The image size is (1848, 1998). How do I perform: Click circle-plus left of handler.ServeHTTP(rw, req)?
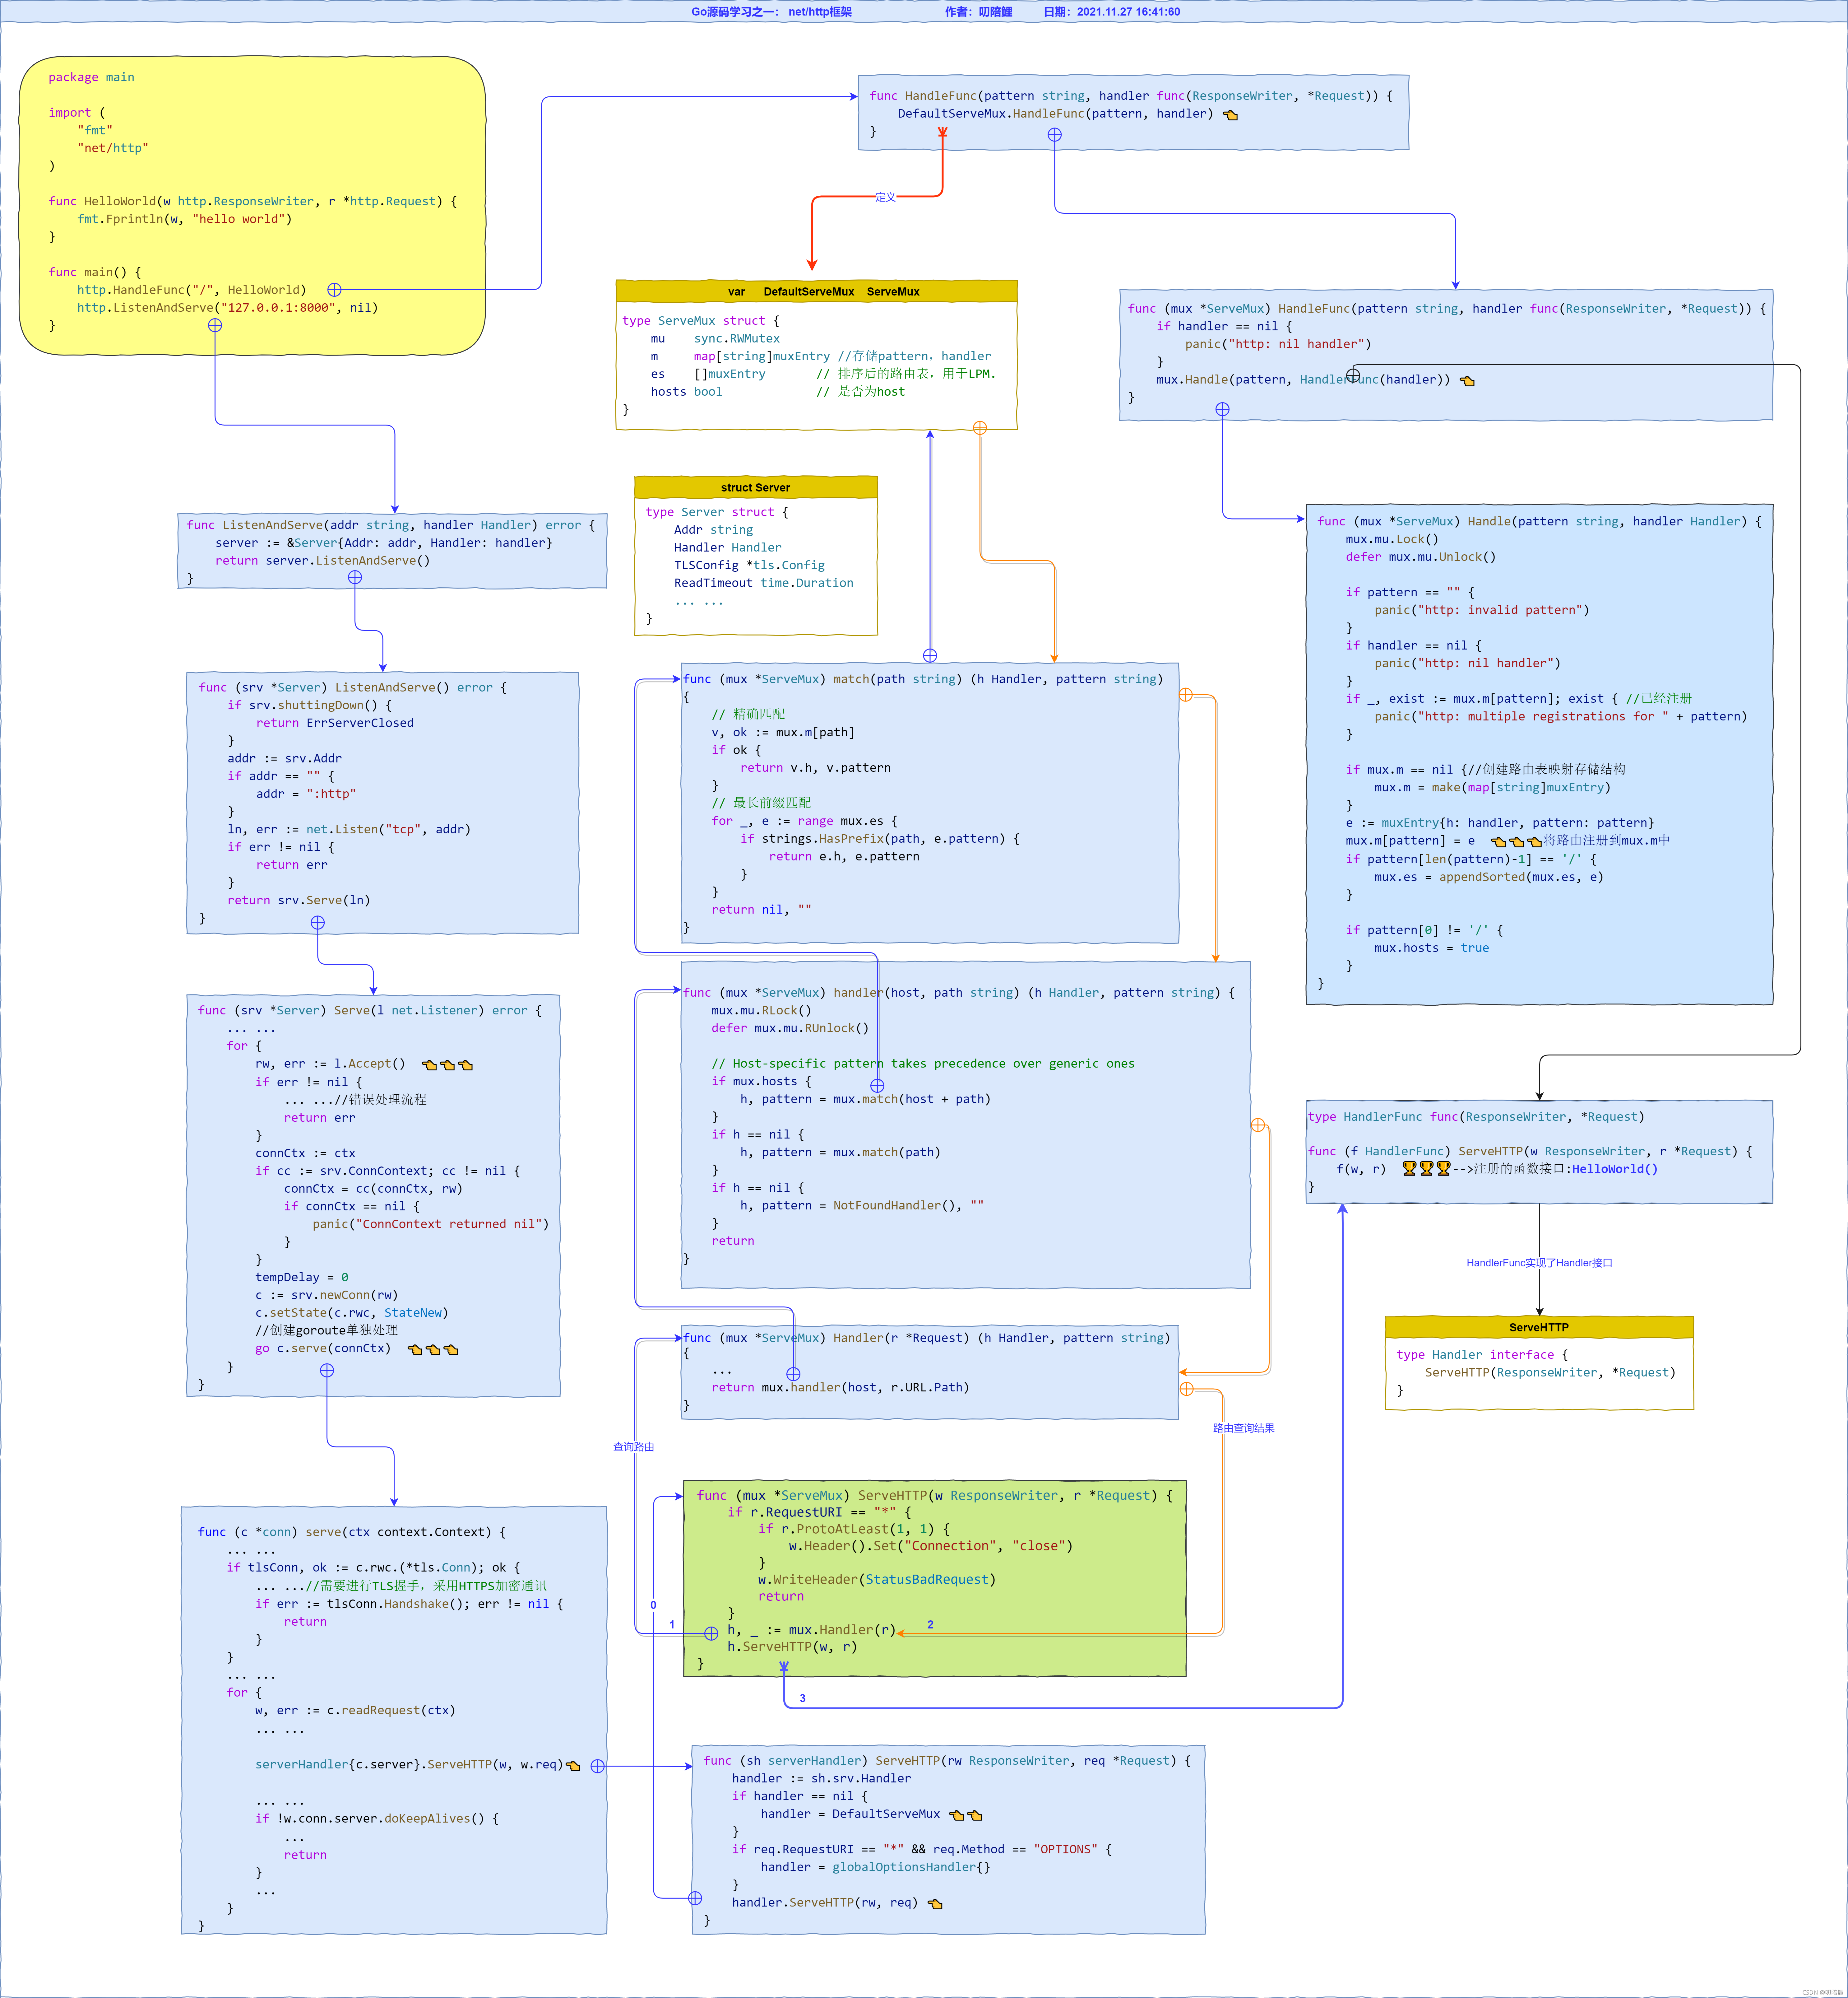[695, 1898]
